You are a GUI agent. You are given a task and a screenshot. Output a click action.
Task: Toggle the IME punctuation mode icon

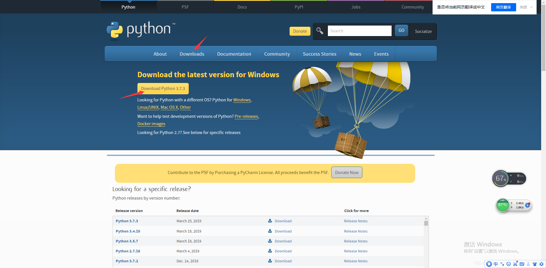point(502,264)
